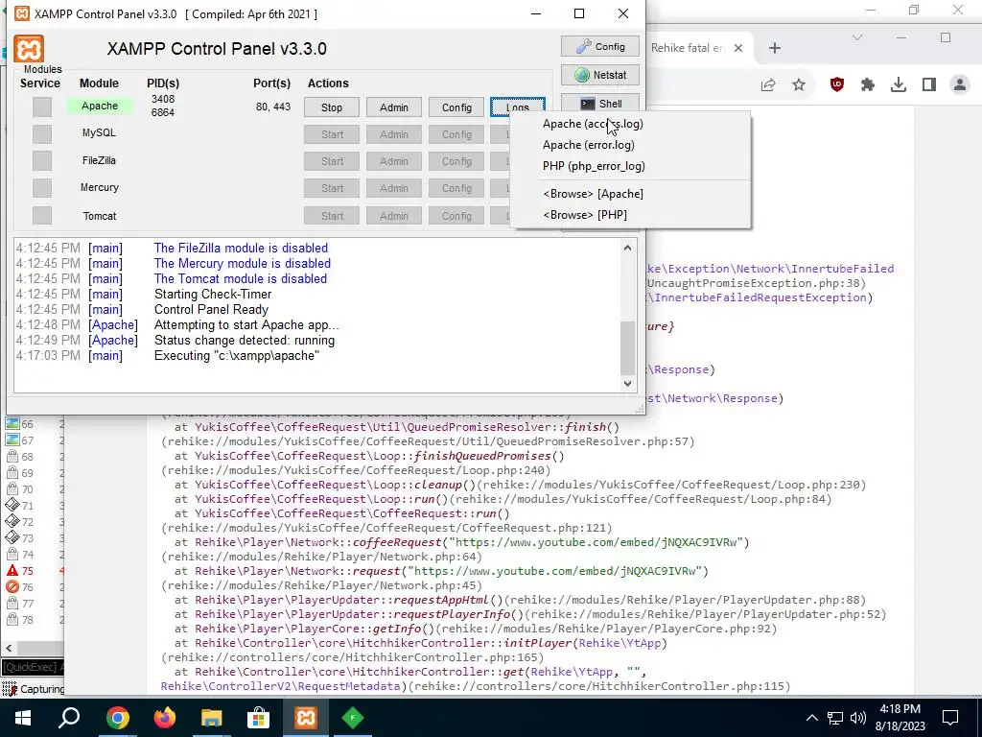
Task: Open Chrome downloads icon
Action: tap(898, 84)
